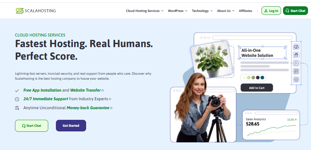311x150 pixels.
Task: Click the user icon in Log In button
Action: [x=266, y=11]
